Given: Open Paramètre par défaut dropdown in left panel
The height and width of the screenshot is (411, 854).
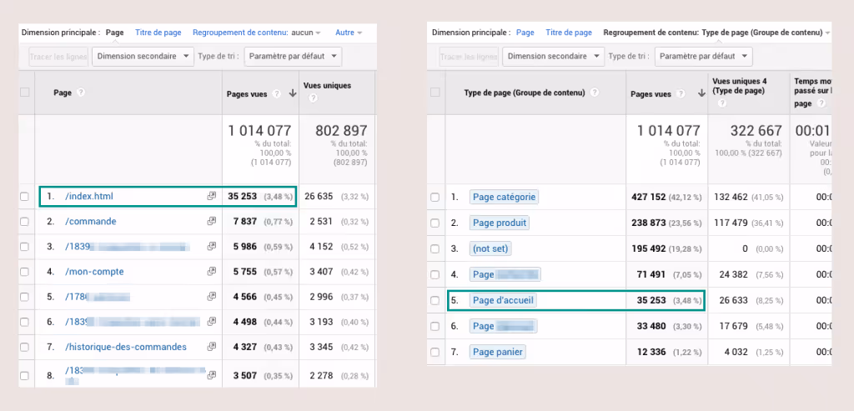Looking at the screenshot, I should [x=293, y=56].
